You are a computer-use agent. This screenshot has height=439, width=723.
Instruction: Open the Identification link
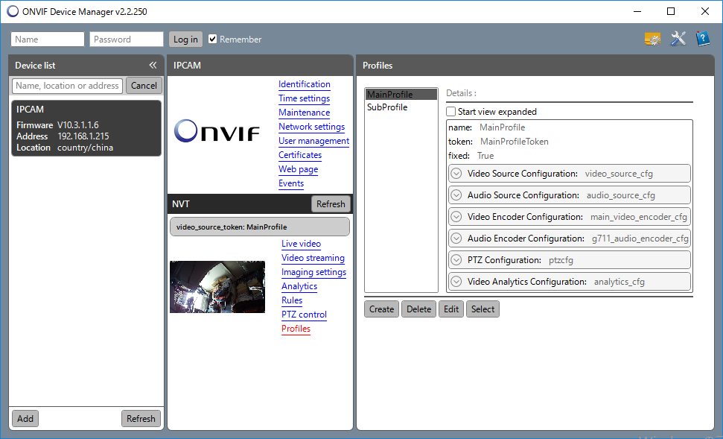click(305, 84)
